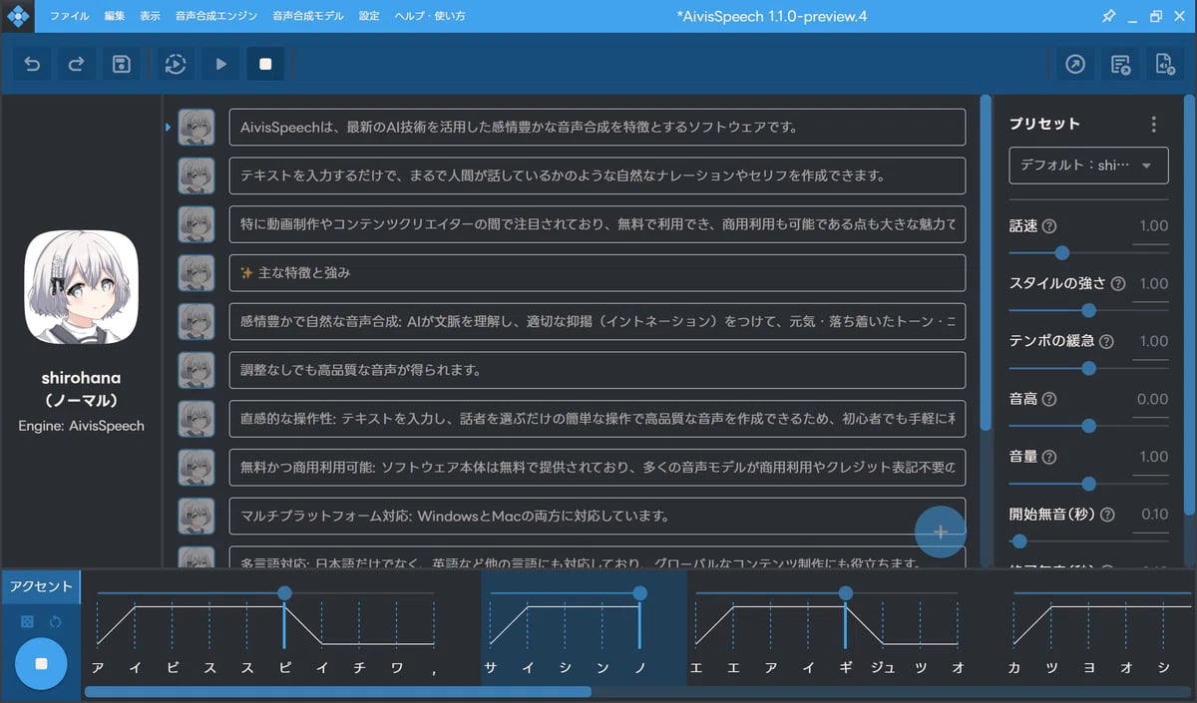Show help for テンポの緩急 parameter
Screen dimensions: 1197x703
[1108, 342]
